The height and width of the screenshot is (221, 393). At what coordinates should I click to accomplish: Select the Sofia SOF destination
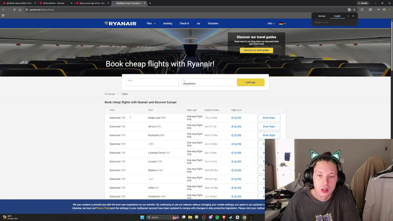pyautogui.click(x=154, y=188)
